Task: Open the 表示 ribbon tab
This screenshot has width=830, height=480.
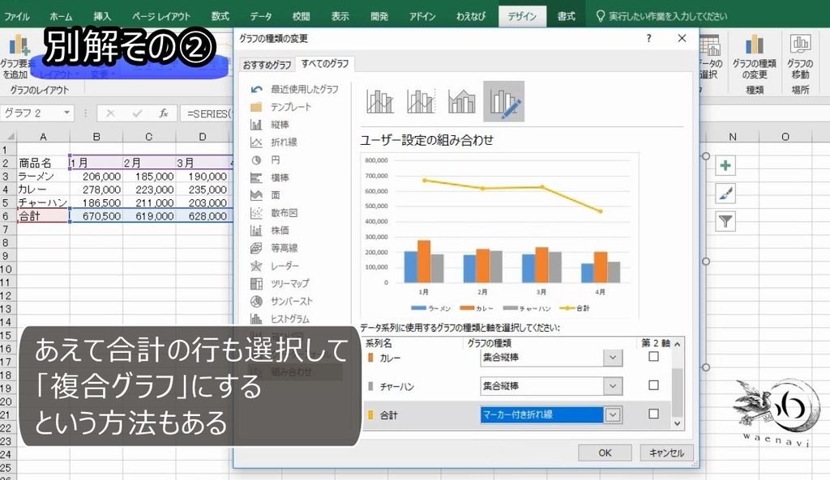Action: 340,16
